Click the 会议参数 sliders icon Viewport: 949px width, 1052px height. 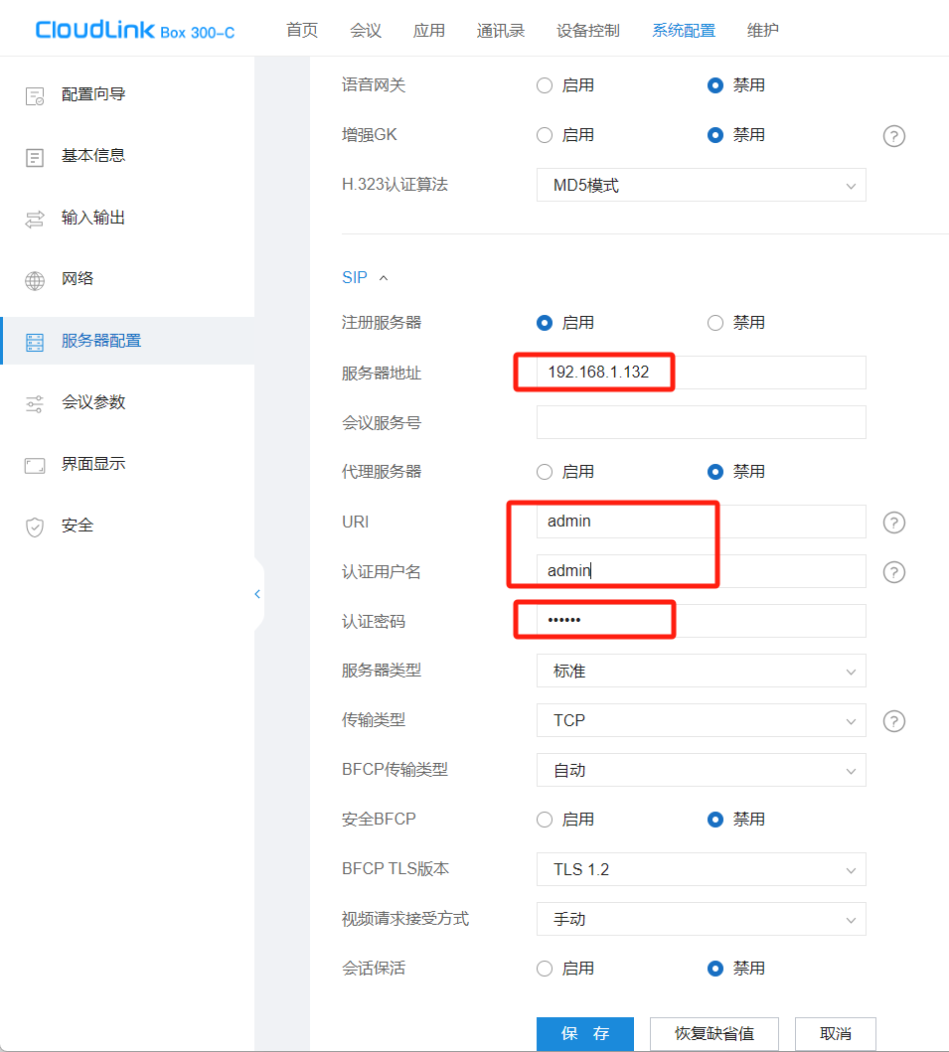click(34, 404)
